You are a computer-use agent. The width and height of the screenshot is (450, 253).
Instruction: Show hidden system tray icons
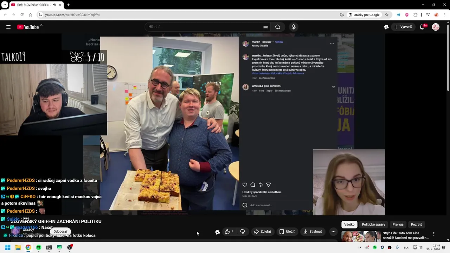[359, 247]
